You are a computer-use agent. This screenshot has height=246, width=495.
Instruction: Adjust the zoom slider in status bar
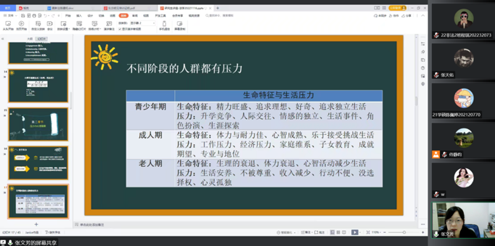tap(404, 232)
